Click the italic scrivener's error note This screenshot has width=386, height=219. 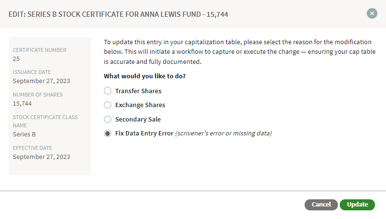click(223, 134)
